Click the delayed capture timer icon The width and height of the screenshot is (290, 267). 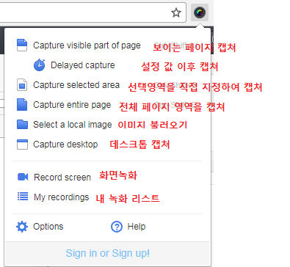pos(39,65)
